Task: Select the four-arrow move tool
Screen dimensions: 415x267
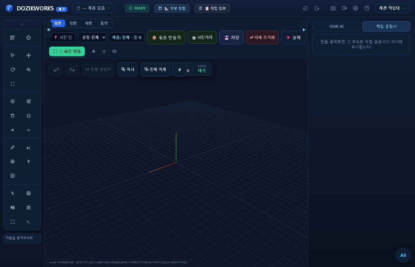Action: (28, 55)
